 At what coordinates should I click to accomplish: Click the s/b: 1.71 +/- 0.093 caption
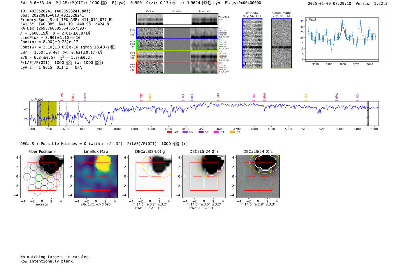(x=96, y=204)
